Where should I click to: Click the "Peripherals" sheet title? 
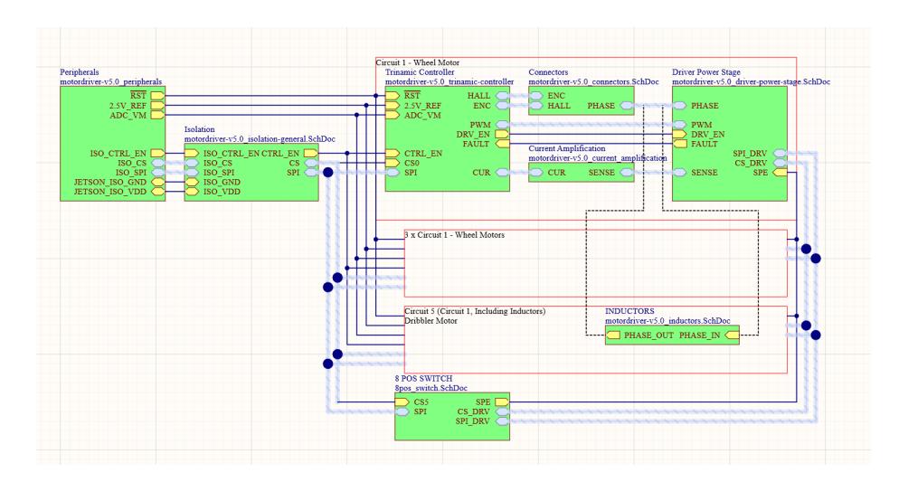79,72
